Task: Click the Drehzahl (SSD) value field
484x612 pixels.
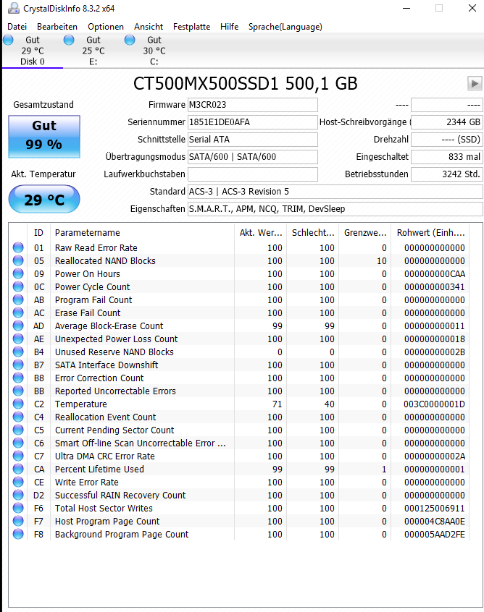Action: click(x=447, y=140)
